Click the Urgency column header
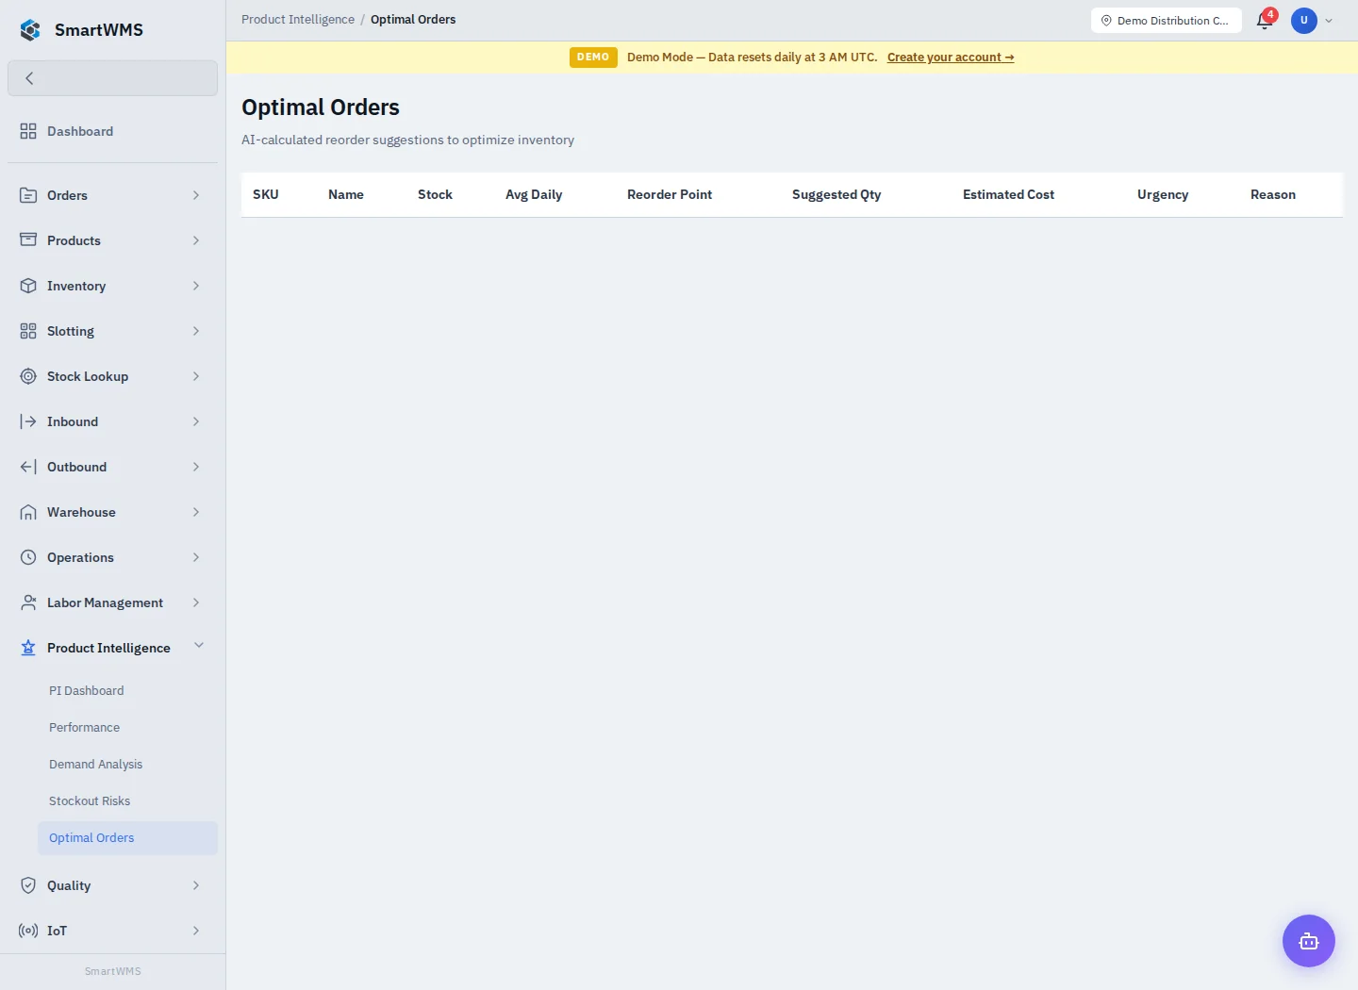 coord(1163,195)
